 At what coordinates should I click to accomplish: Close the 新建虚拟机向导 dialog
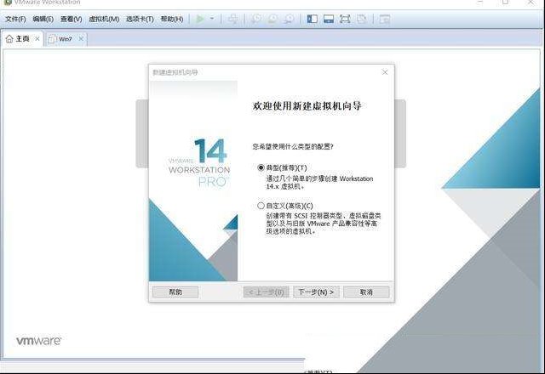[x=385, y=72]
